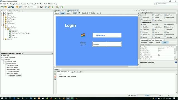Run the project with green play icon
The image size is (178, 100).
53,7
